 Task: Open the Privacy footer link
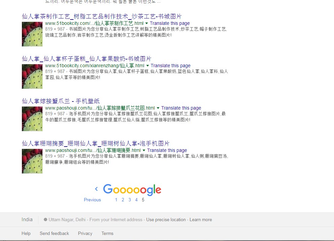[85, 233]
